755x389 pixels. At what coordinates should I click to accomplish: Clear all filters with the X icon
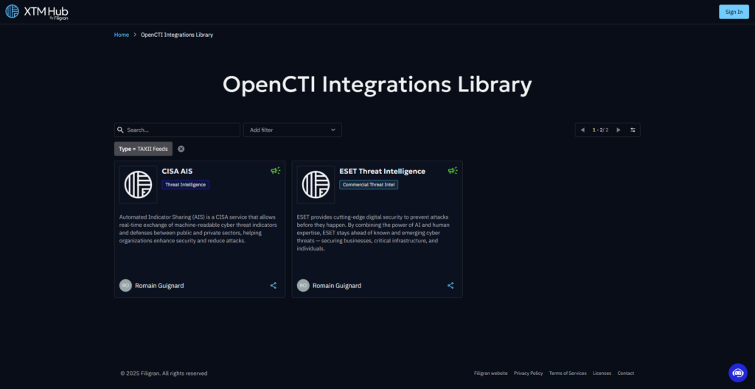tap(181, 149)
